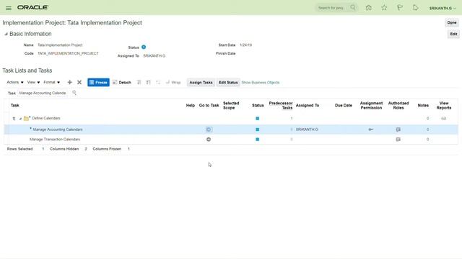The image size is (462, 259).
Task: Toggle the Freeze column button
Action: 98,82
